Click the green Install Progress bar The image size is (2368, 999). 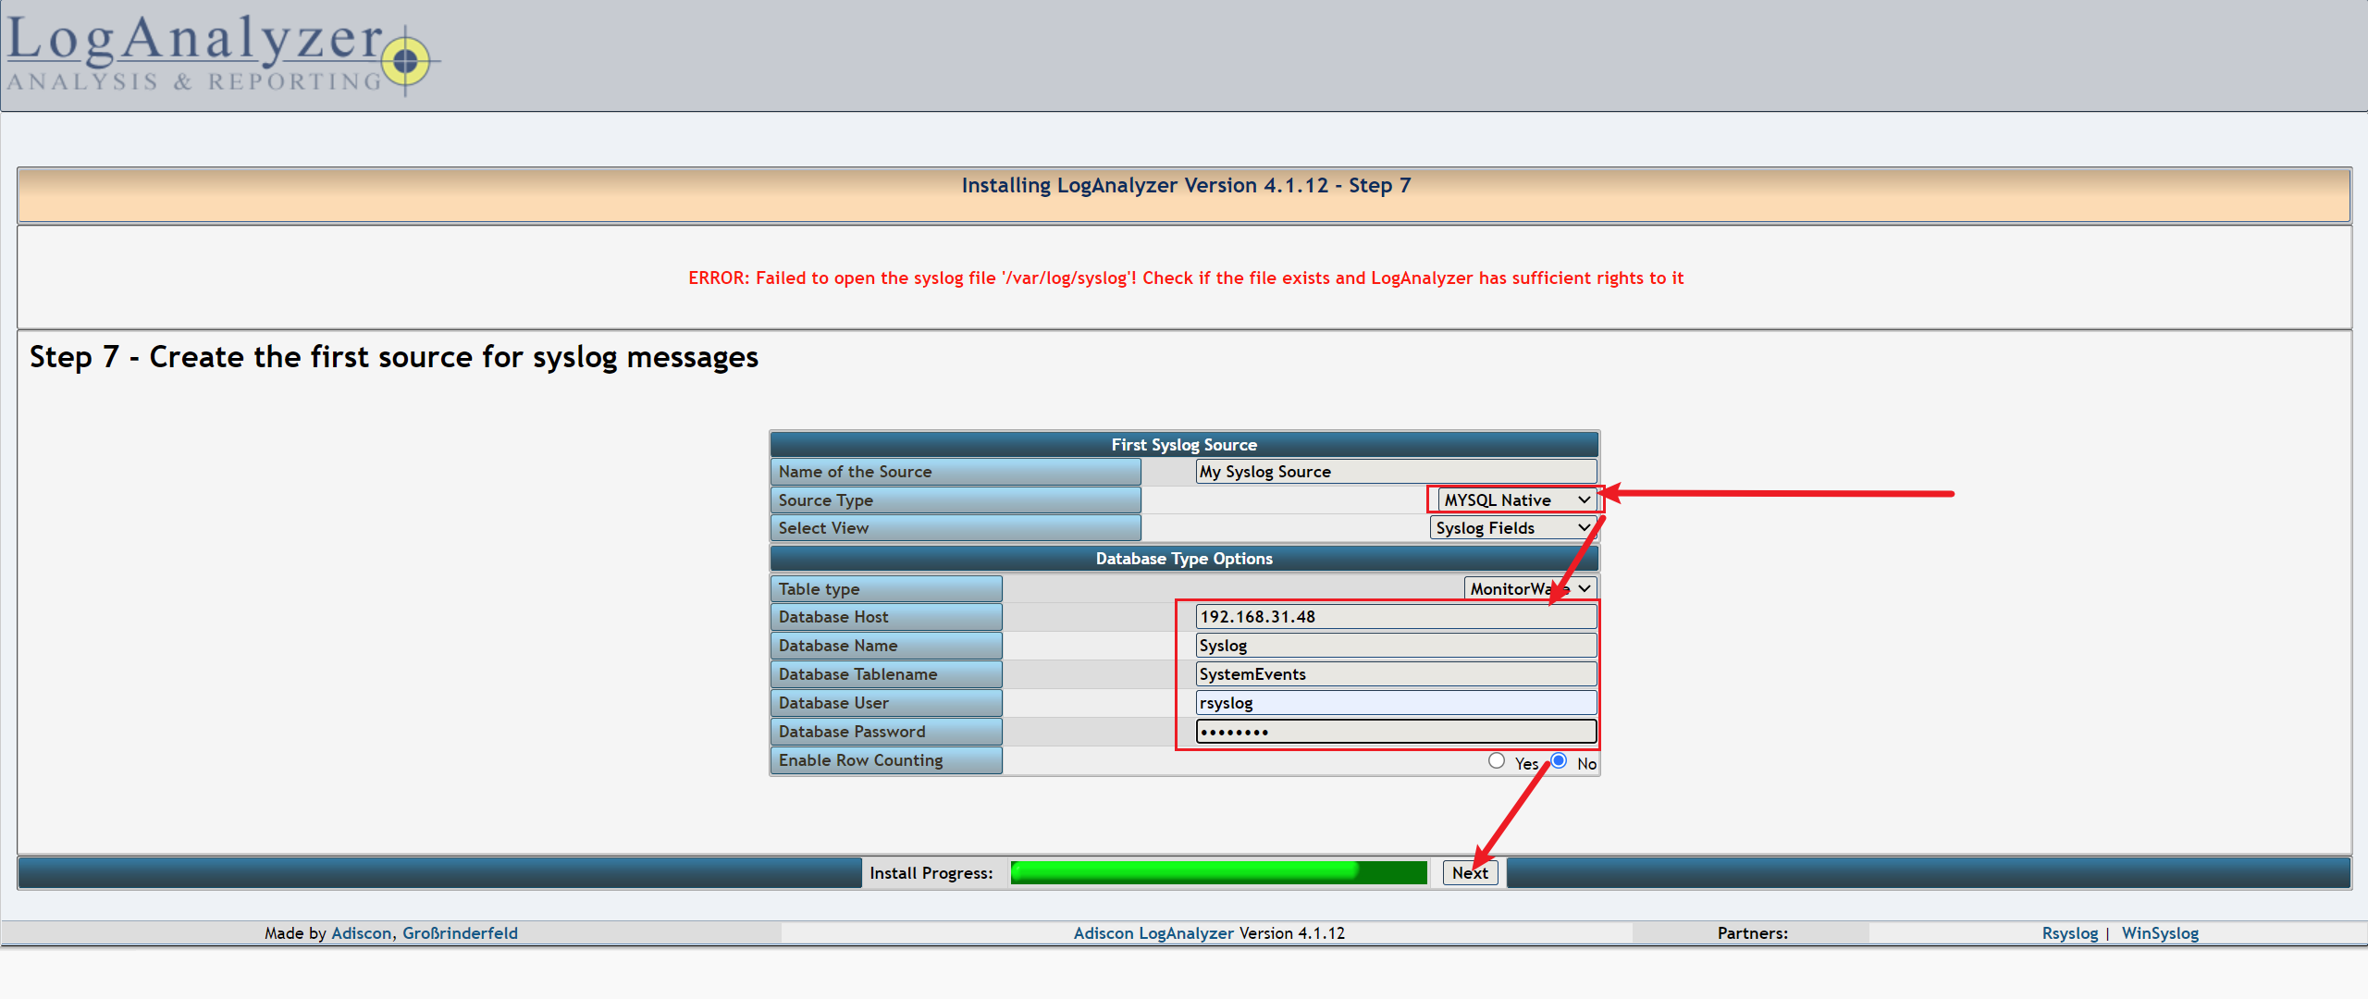(x=1217, y=872)
